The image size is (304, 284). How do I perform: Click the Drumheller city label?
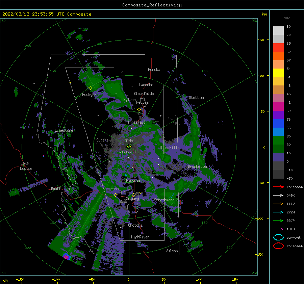[198, 166]
